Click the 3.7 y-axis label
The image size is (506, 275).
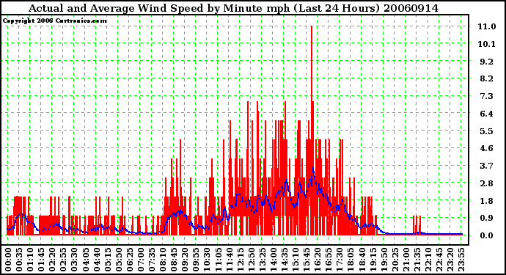click(487, 166)
